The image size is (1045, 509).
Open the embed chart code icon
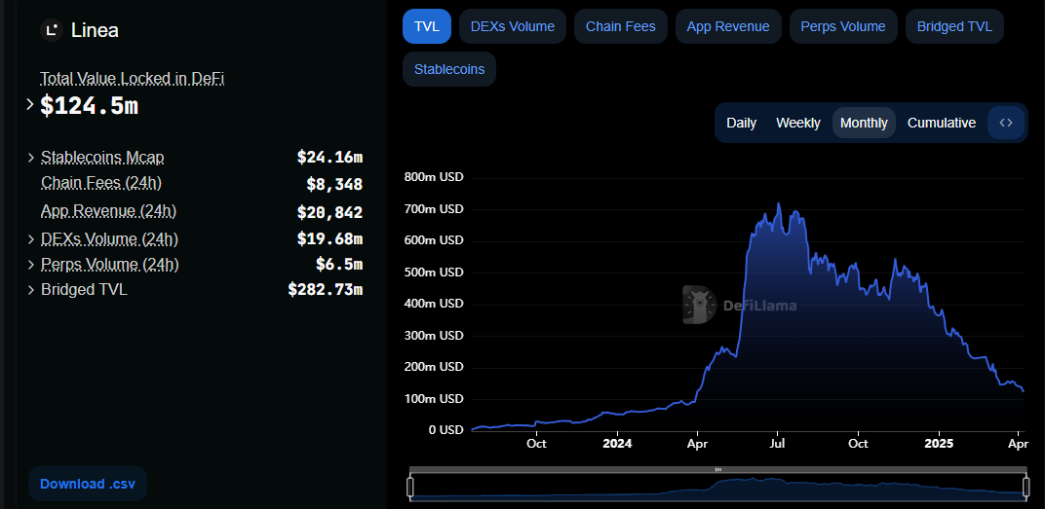coord(1006,123)
